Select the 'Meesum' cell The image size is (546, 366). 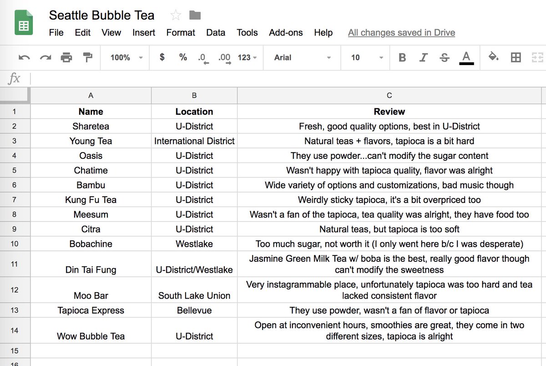click(x=91, y=214)
